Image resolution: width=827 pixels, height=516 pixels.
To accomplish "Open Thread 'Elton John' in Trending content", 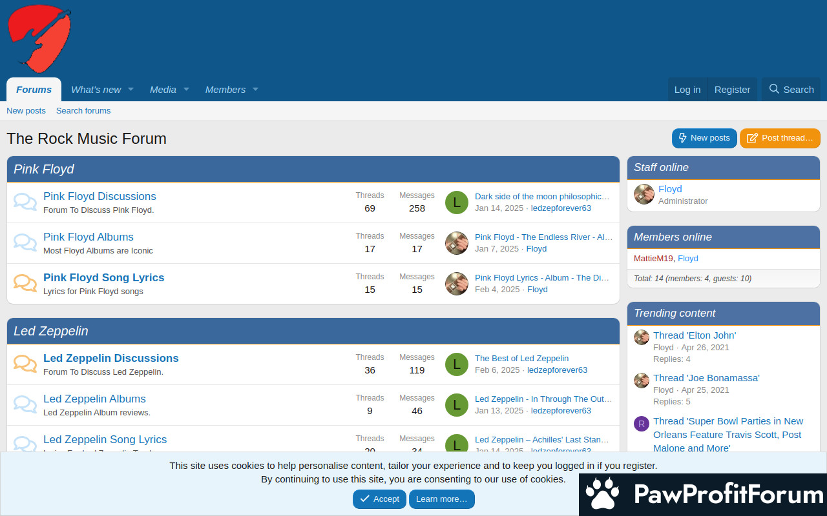I will (x=695, y=335).
